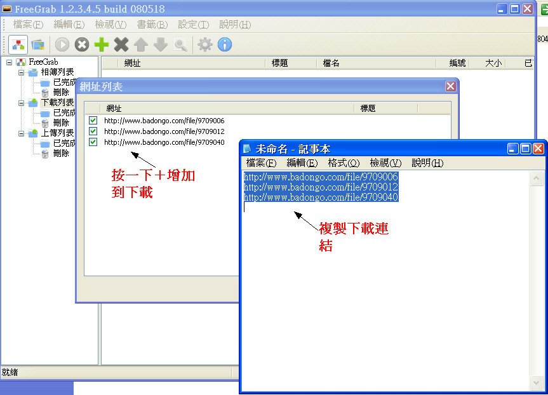Image resolution: width=548 pixels, height=395 pixels.
Task: Open FreeGrab 設定(T) menu
Action: pyautogui.click(x=193, y=25)
